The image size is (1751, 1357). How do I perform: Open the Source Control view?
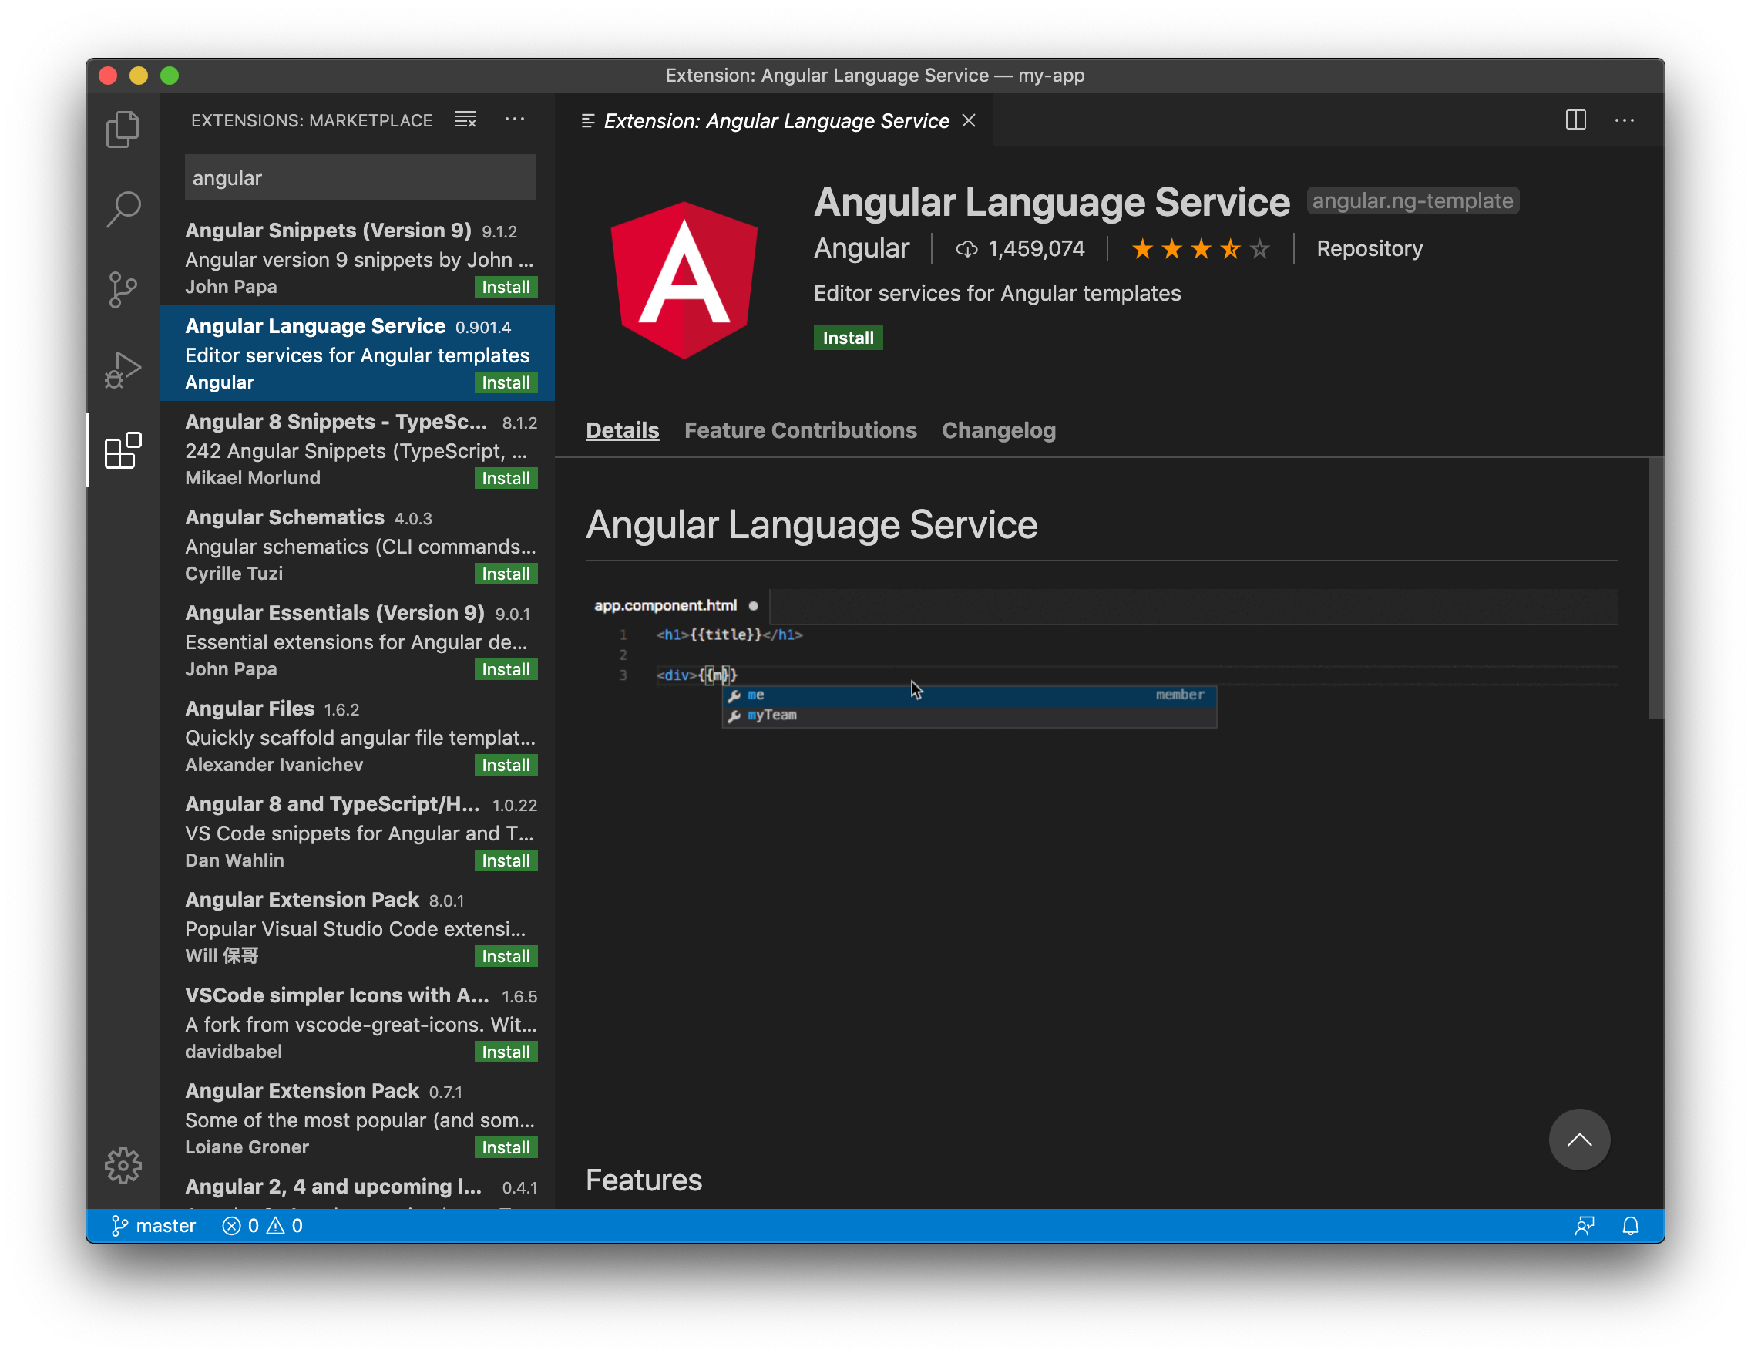[x=123, y=290]
